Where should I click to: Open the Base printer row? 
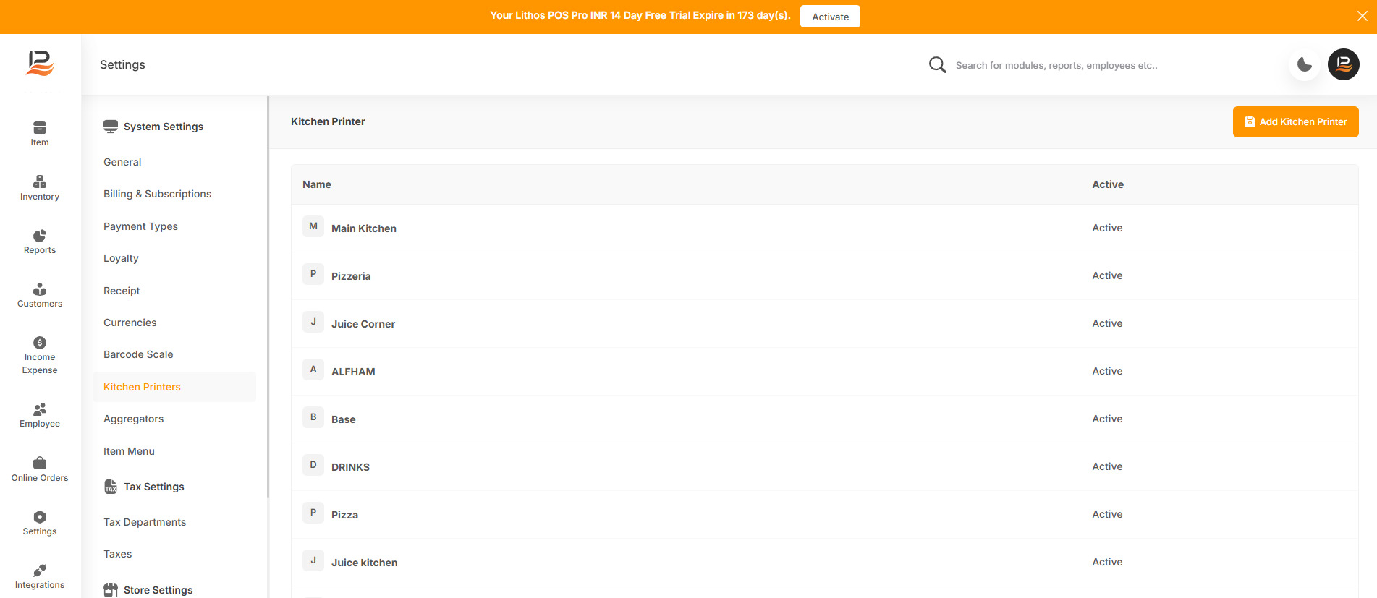click(x=825, y=419)
